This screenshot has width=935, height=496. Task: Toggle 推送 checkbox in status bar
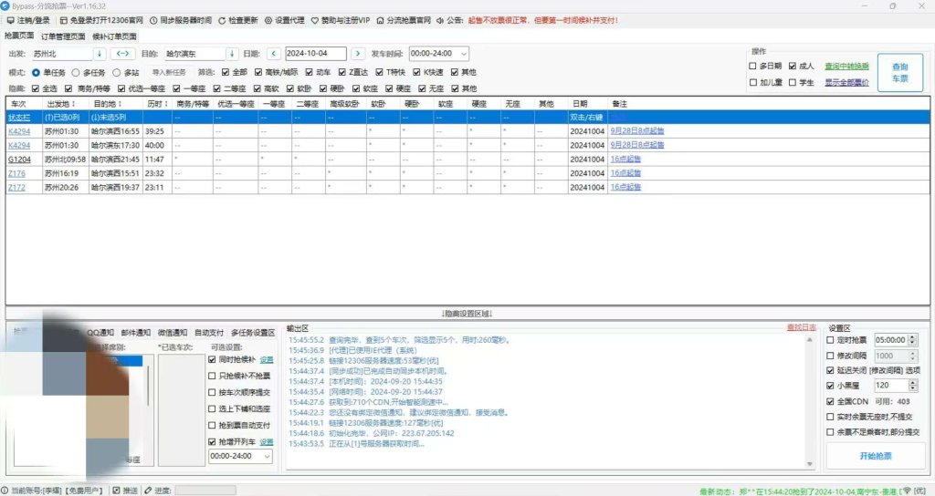click(116, 491)
